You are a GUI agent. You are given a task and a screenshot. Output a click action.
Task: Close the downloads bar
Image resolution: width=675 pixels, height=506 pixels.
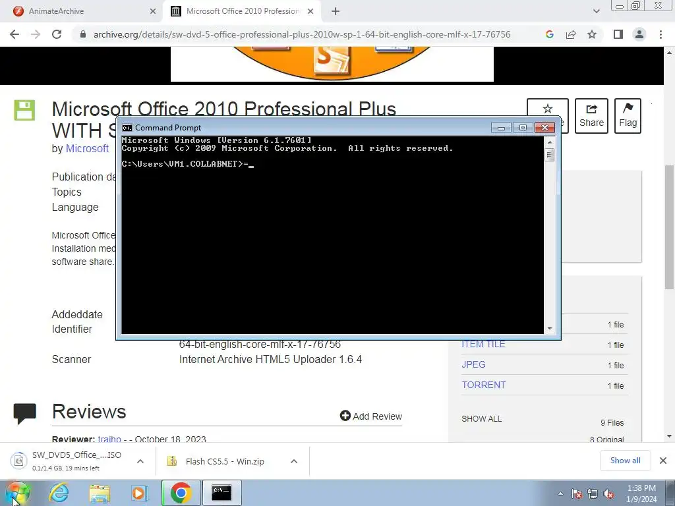(x=663, y=461)
